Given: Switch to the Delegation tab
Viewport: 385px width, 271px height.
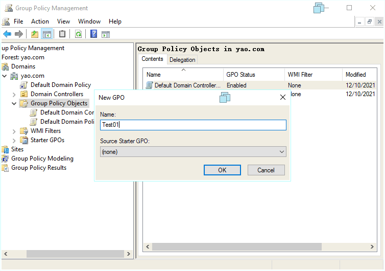Looking at the screenshot, I should click(182, 60).
